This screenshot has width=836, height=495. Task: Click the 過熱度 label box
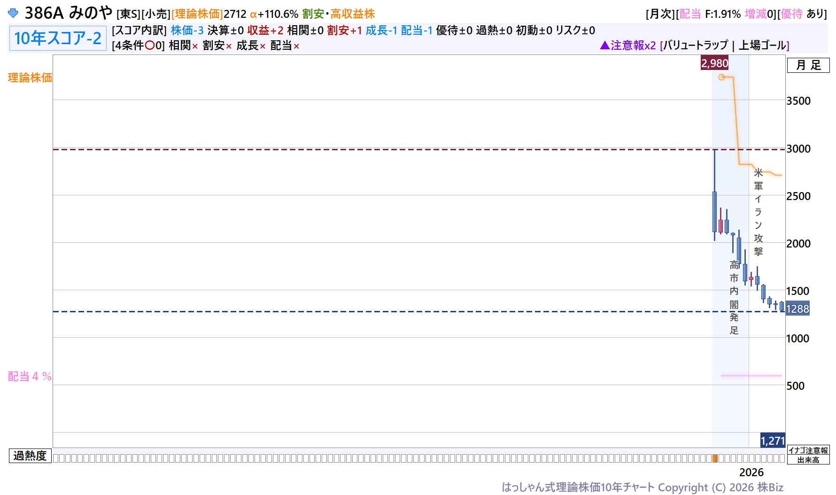pyautogui.click(x=30, y=456)
